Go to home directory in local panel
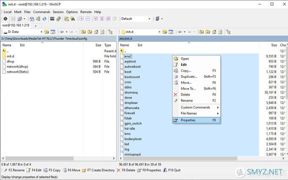Image resolution: width=288 pixels, height=180 pixels. [96, 32]
